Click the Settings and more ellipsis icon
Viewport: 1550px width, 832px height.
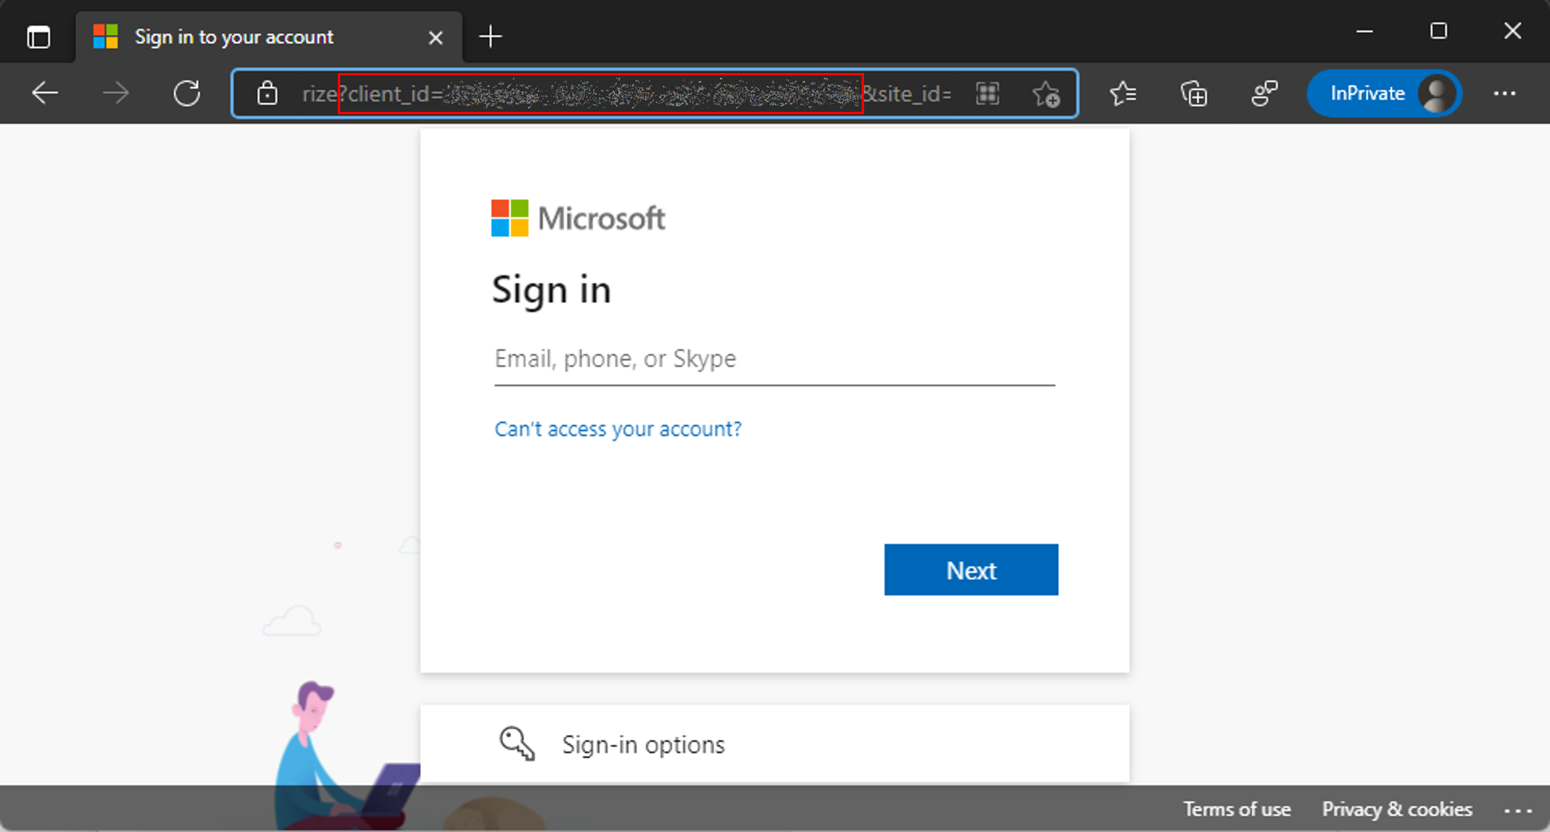click(1505, 94)
